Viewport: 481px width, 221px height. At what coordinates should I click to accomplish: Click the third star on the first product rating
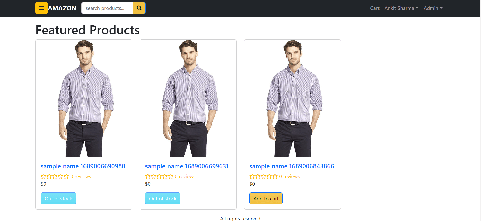pyautogui.click(x=55, y=176)
